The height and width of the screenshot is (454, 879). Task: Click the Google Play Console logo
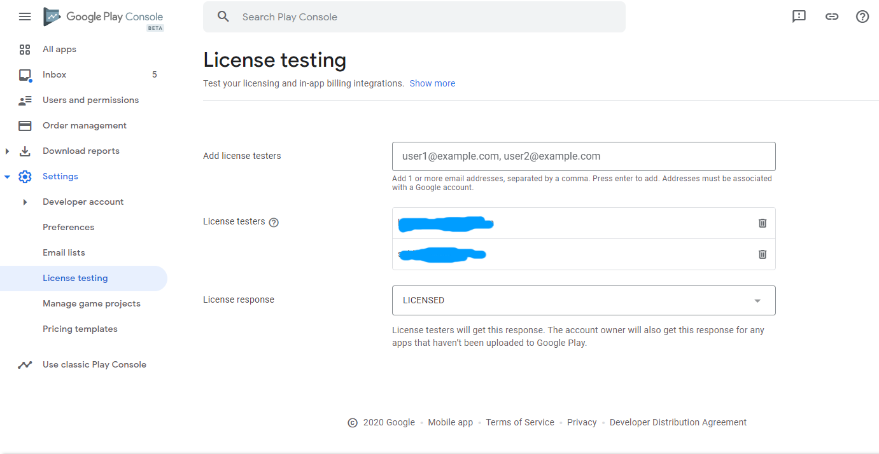tap(103, 17)
